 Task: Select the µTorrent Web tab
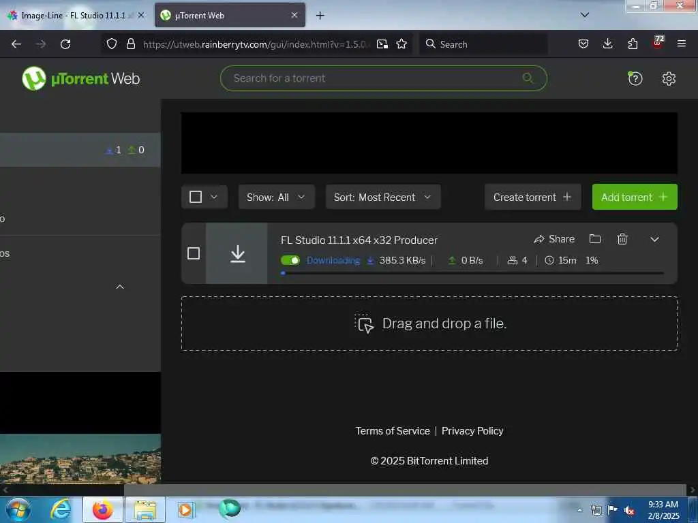pos(230,16)
